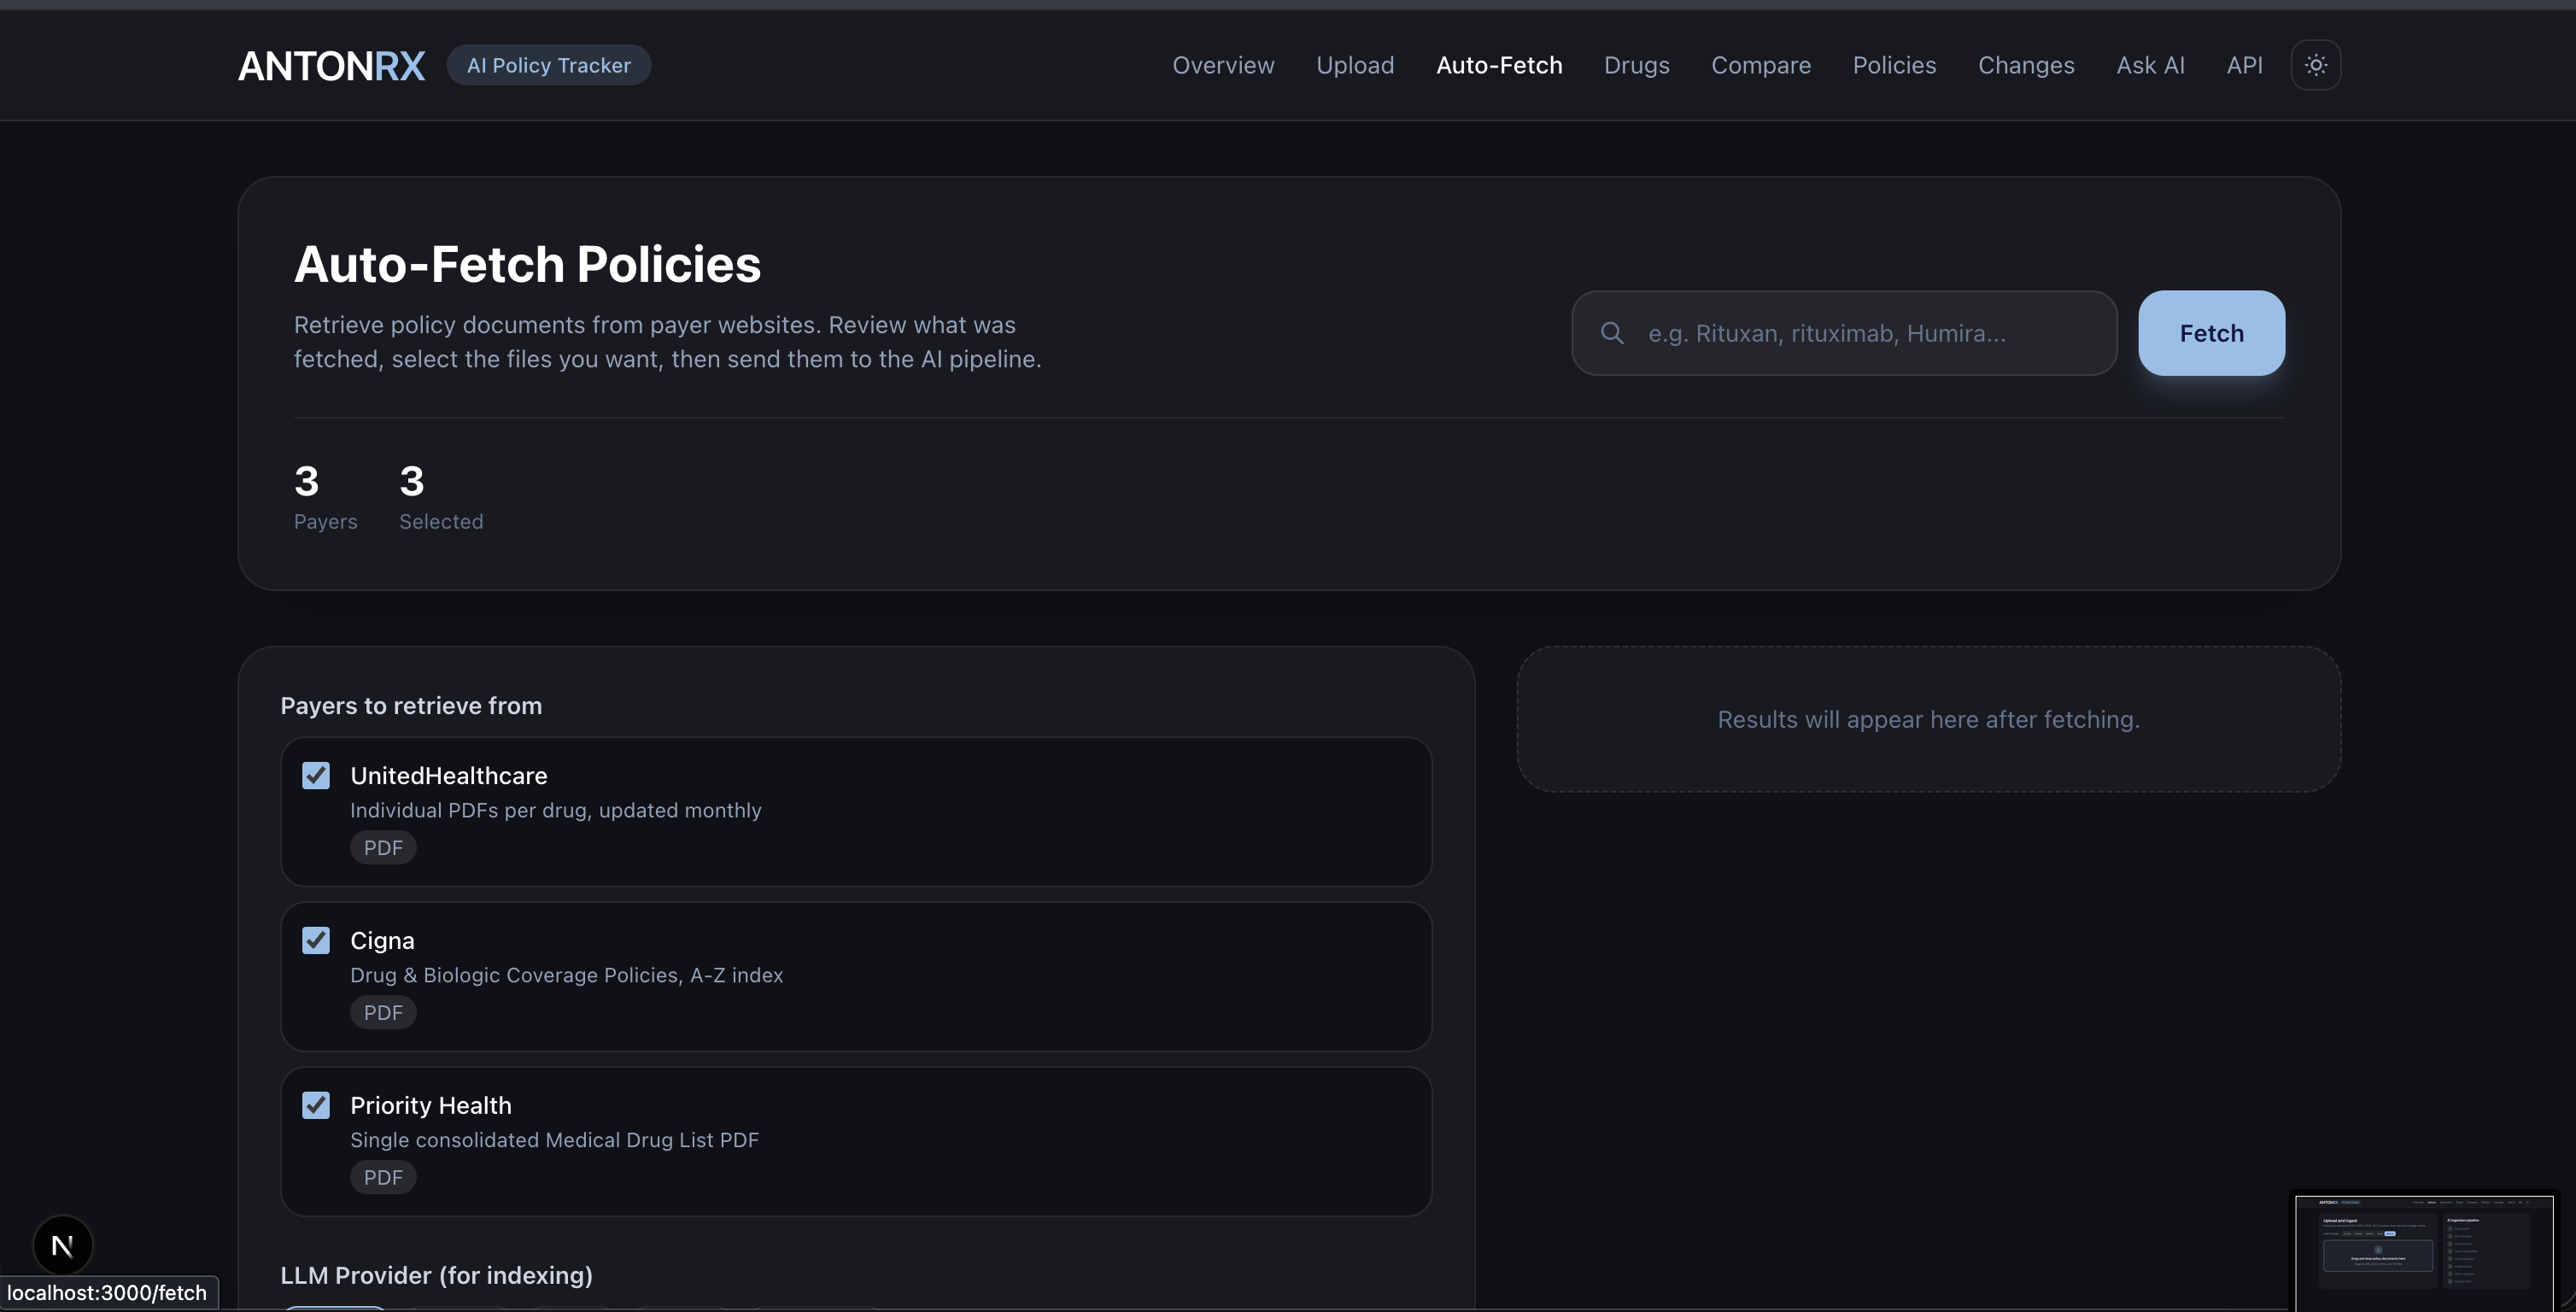Open the Drugs section
The height and width of the screenshot is (1312, 2576).
coord(1636,65)
